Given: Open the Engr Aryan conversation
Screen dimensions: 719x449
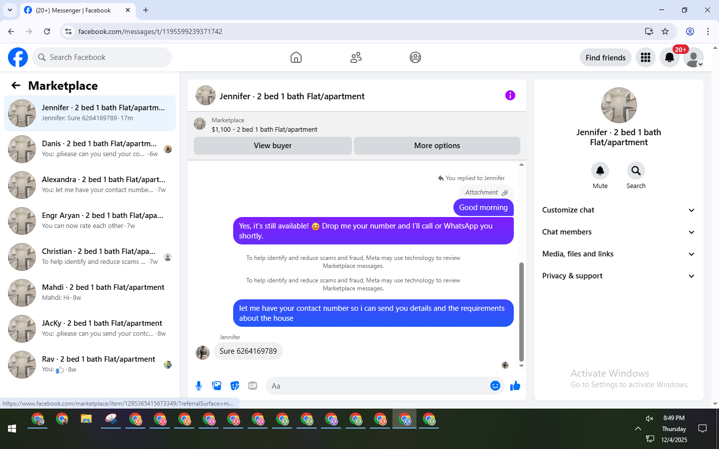Looking at the screenshot, I should pos(90,221).
